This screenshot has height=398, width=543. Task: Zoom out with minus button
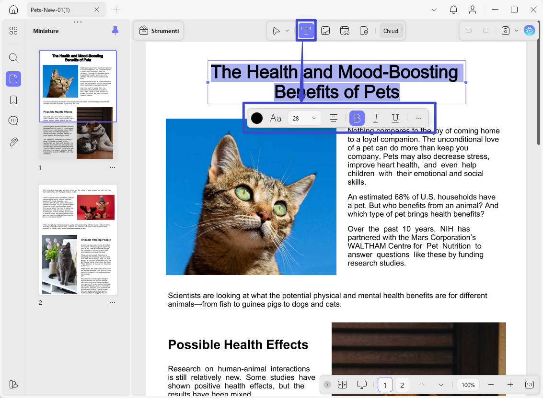tap(491, 385)
